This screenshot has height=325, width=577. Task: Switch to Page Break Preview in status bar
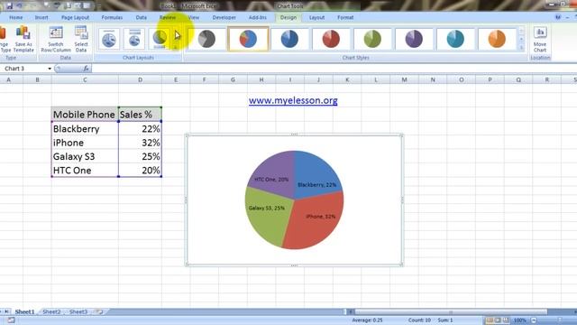(x=507, y=320)
